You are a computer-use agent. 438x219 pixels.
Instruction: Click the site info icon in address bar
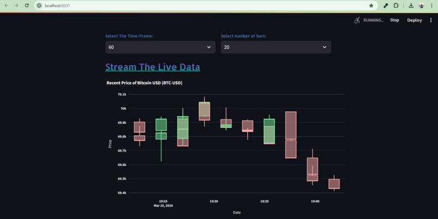[39, 5]
